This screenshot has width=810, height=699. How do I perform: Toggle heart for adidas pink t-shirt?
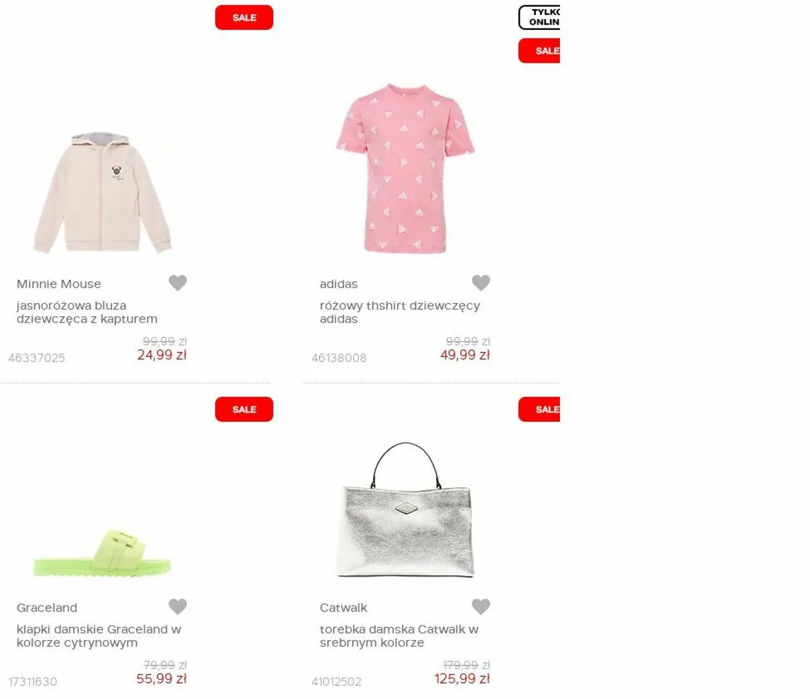(x=481, y=282)
